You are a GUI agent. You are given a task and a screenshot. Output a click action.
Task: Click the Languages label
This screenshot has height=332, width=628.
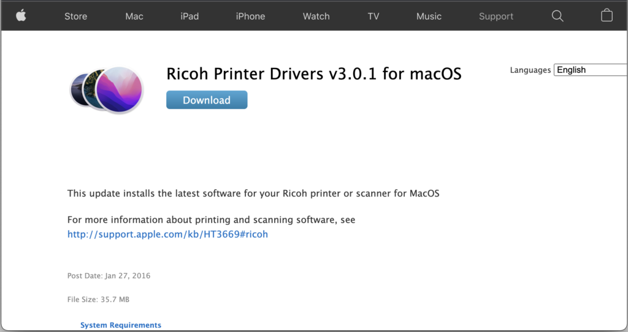coord(530,70)
